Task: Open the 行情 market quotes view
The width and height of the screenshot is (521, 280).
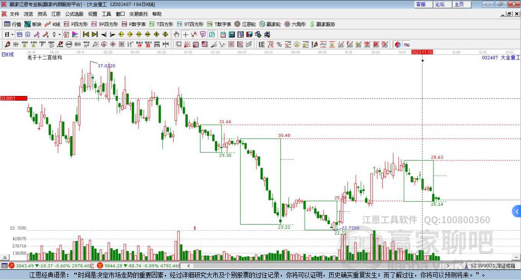Action: pyautogui.click(x=13, y=24)
